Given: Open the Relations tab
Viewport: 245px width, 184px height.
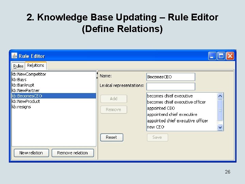Looking at the screenshot, I should 36,65.
